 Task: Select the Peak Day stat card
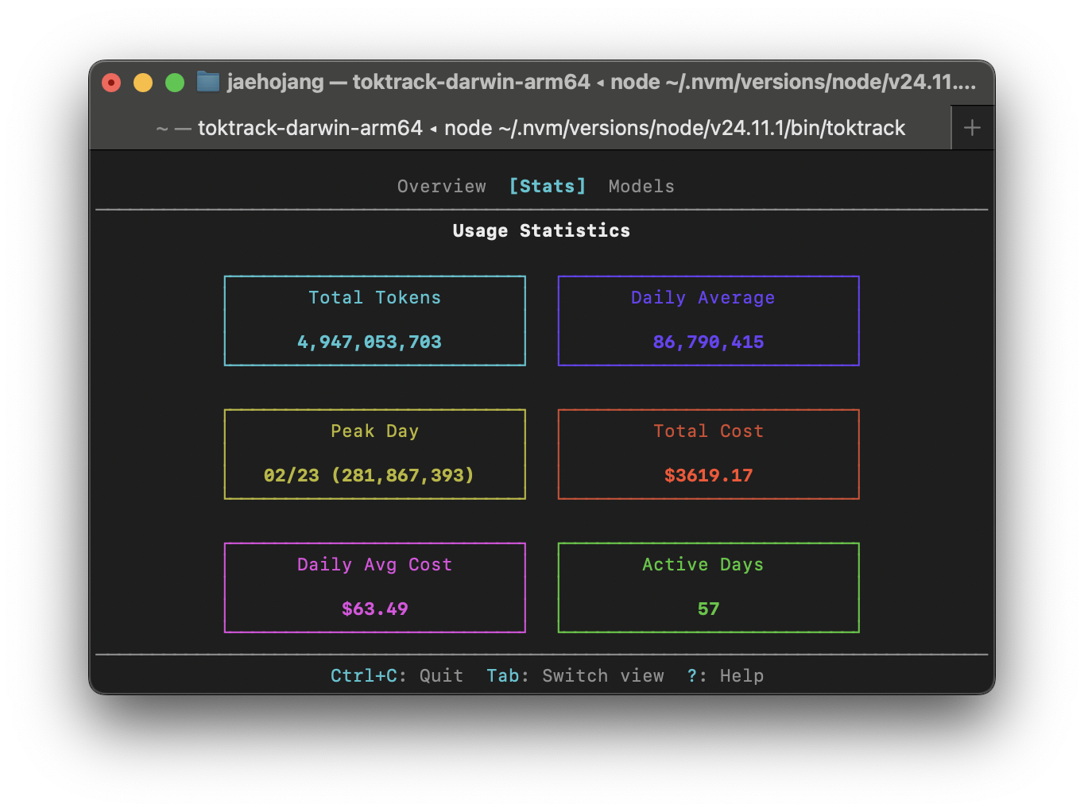pos(374,454)
